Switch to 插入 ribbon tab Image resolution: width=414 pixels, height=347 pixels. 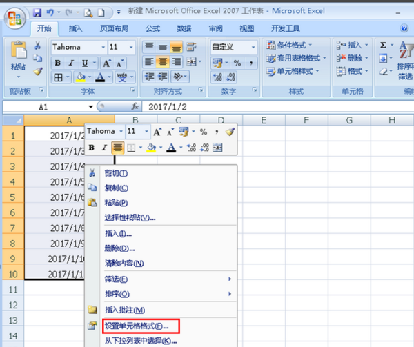tap(75, 28)
